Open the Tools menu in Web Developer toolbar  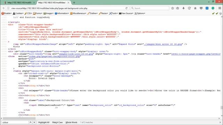tap(114, 13)
